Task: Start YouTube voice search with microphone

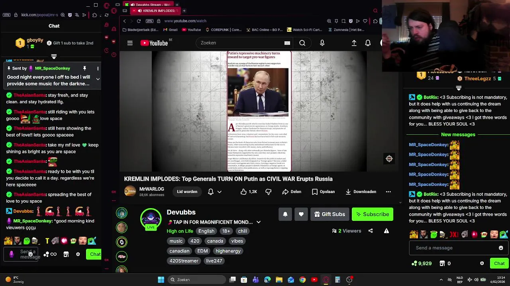Action: point(322,43)
